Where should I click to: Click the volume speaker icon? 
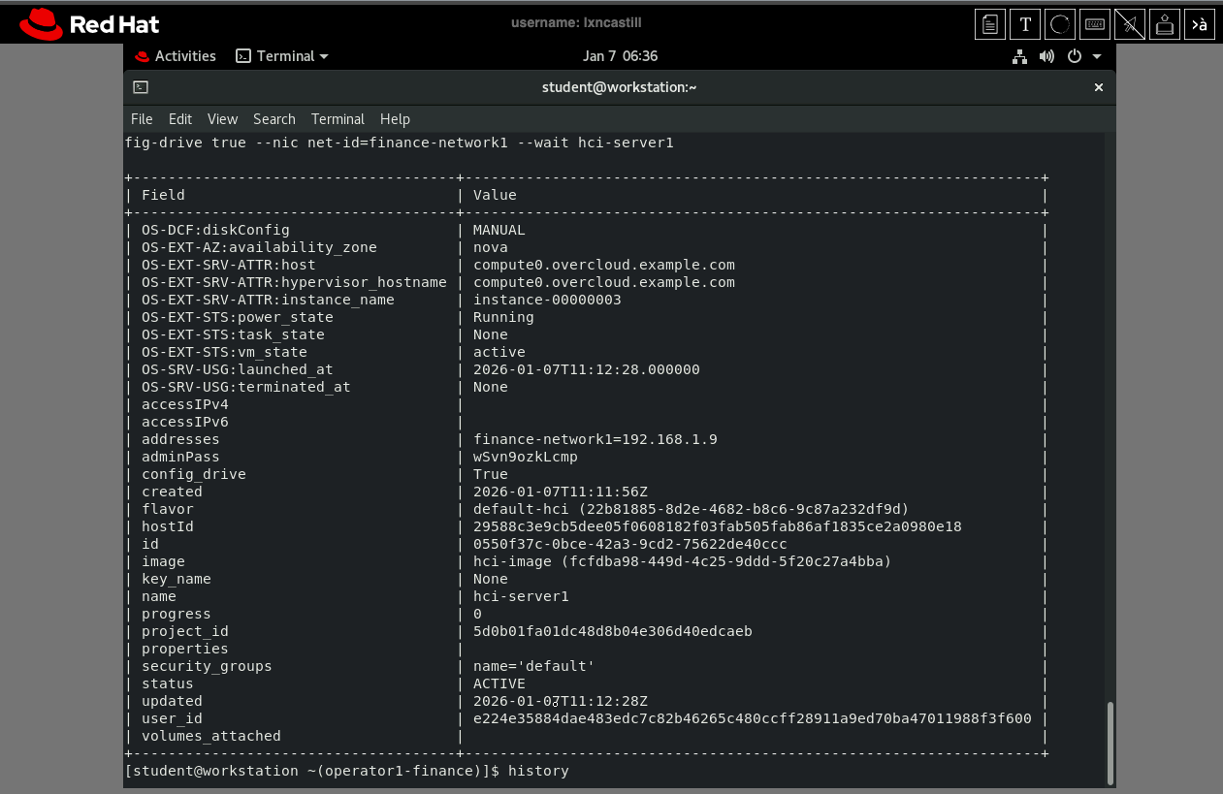[x=1046, y=56]
